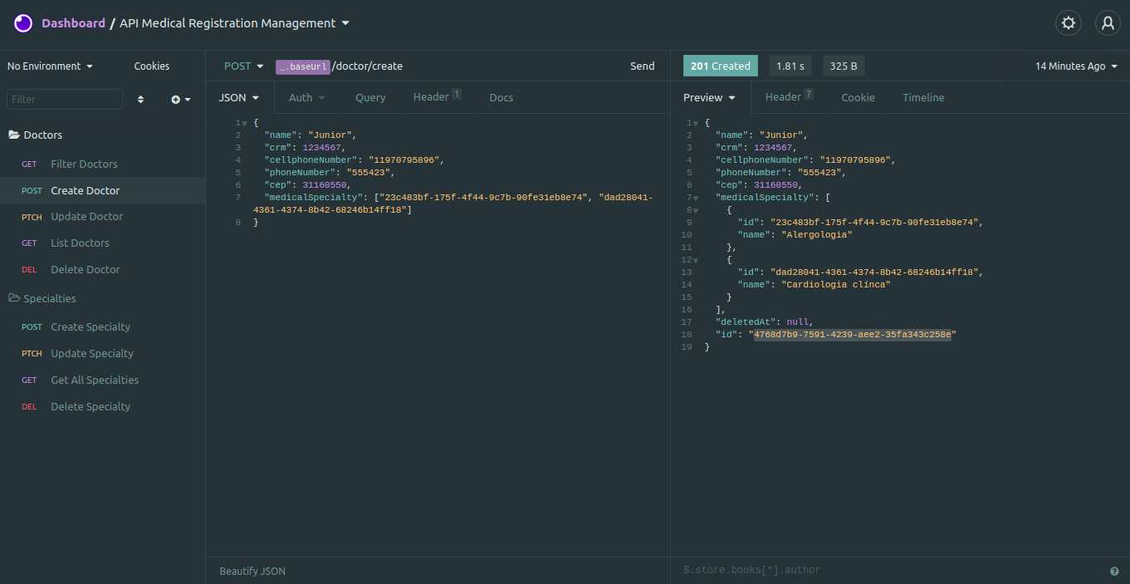Switch to the request Header tab
The height and width of the screenshot is (584, 1130).
pos(437,97)
